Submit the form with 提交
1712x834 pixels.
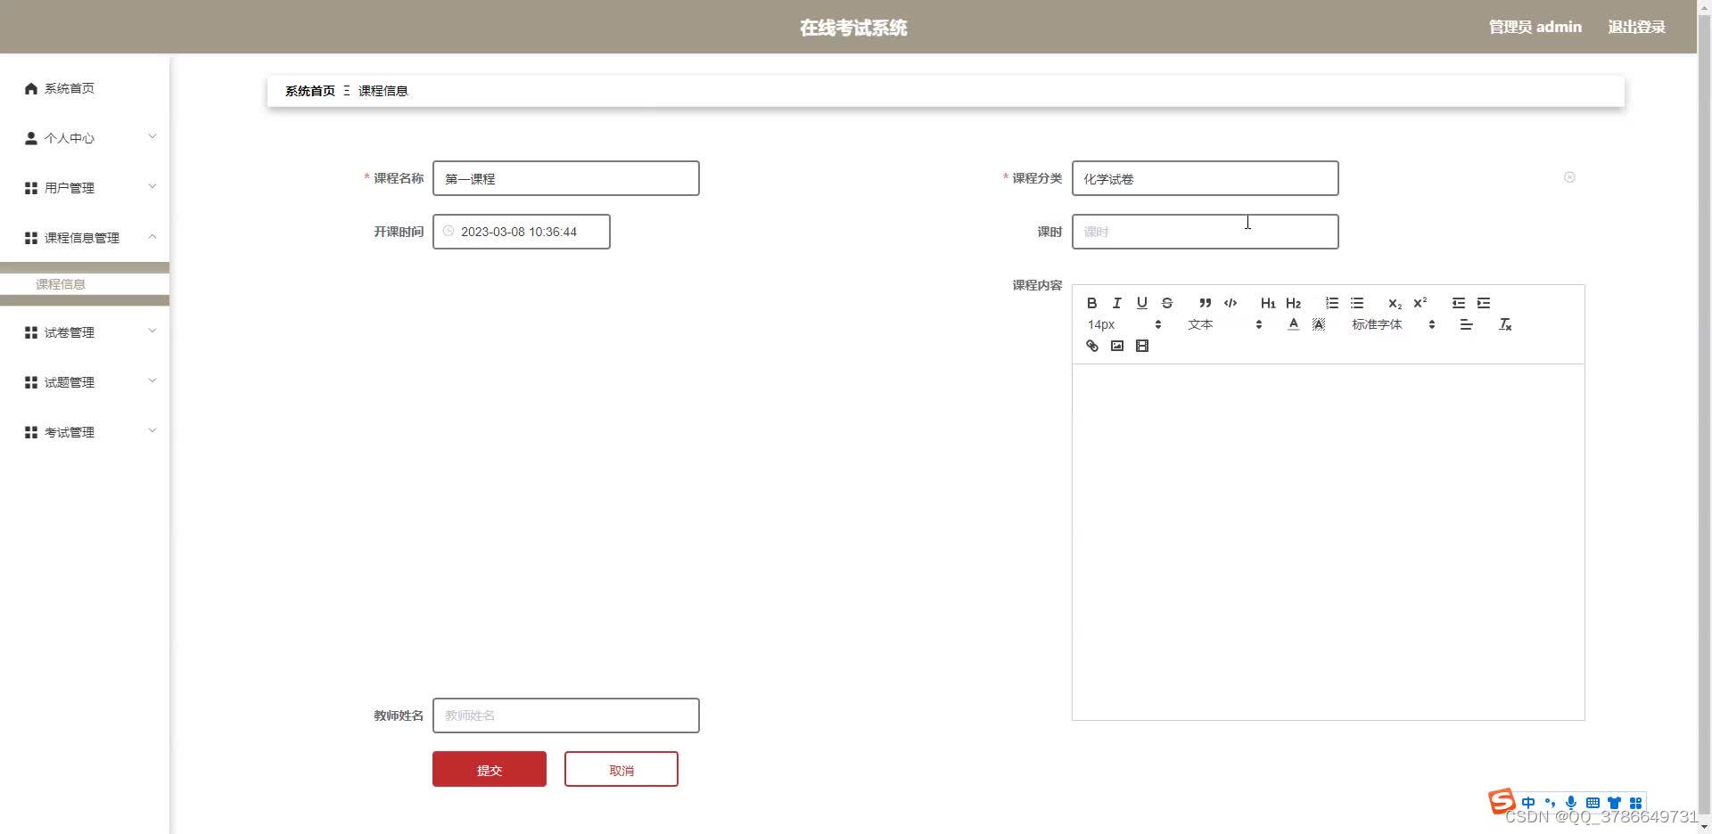click(490, 769)
